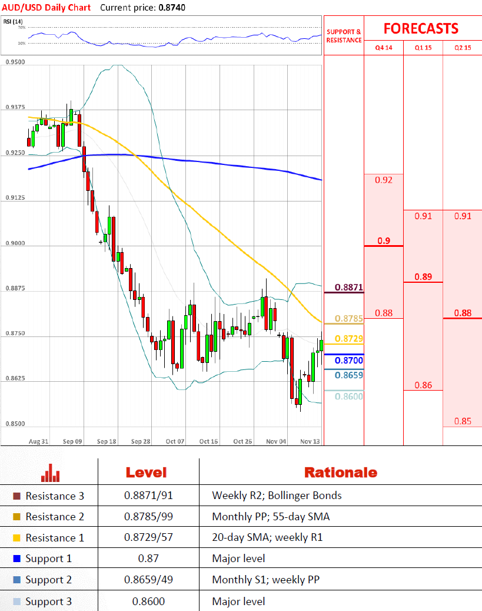Select the Q2 15 forecast column header
This screenshot has height=611, width=482.
463,48
